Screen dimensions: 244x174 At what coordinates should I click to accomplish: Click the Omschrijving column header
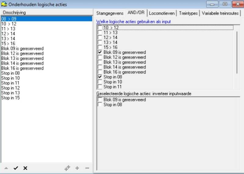pyautogui.click(x=47, y=13)
